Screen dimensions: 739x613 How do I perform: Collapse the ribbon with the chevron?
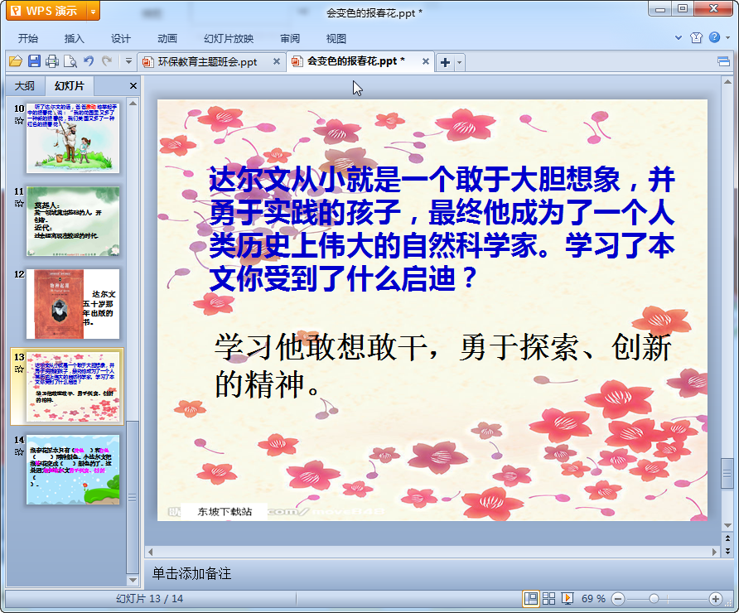point(679,38)
